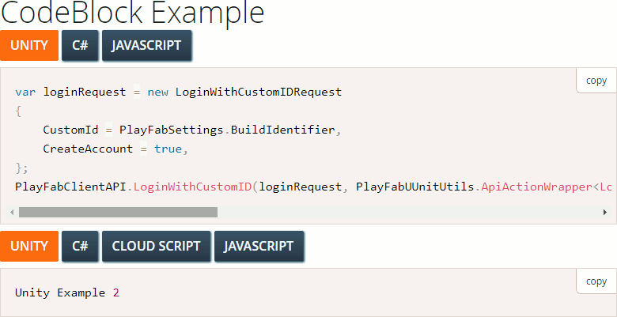Click the ApiActionWrapper method text
Viewport: 617px width, 317px height.
pyautogui.click(x=537, y=187)
